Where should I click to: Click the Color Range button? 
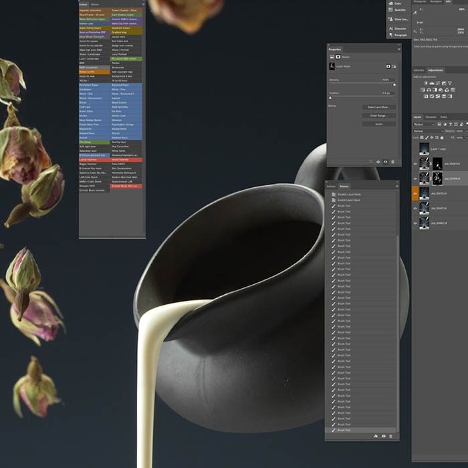point(379,116)
